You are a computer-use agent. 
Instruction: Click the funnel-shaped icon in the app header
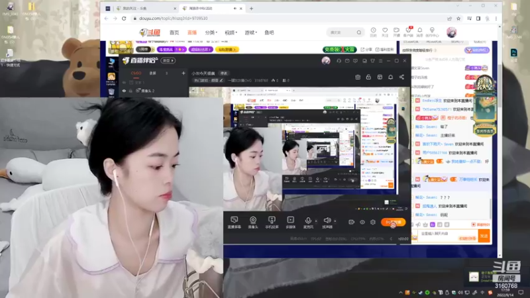pyautogui.click(x=372, y=61)
